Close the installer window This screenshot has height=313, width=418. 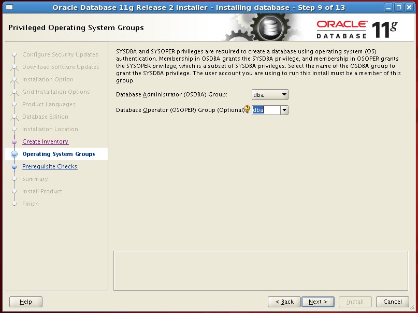point(409,7)
